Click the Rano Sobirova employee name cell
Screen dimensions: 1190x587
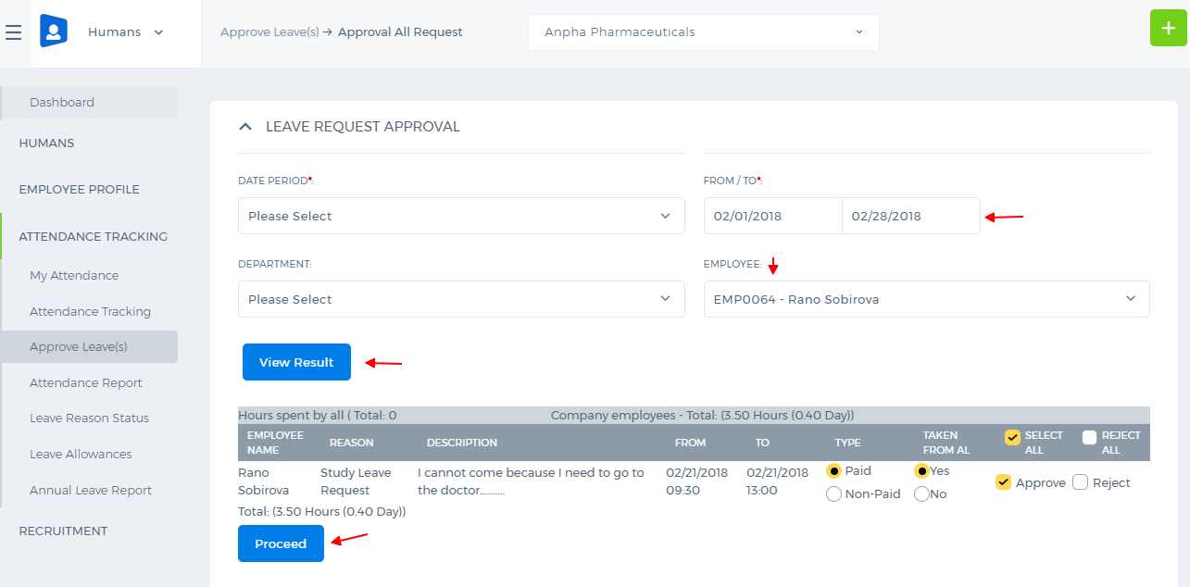[x=264, y=481]
